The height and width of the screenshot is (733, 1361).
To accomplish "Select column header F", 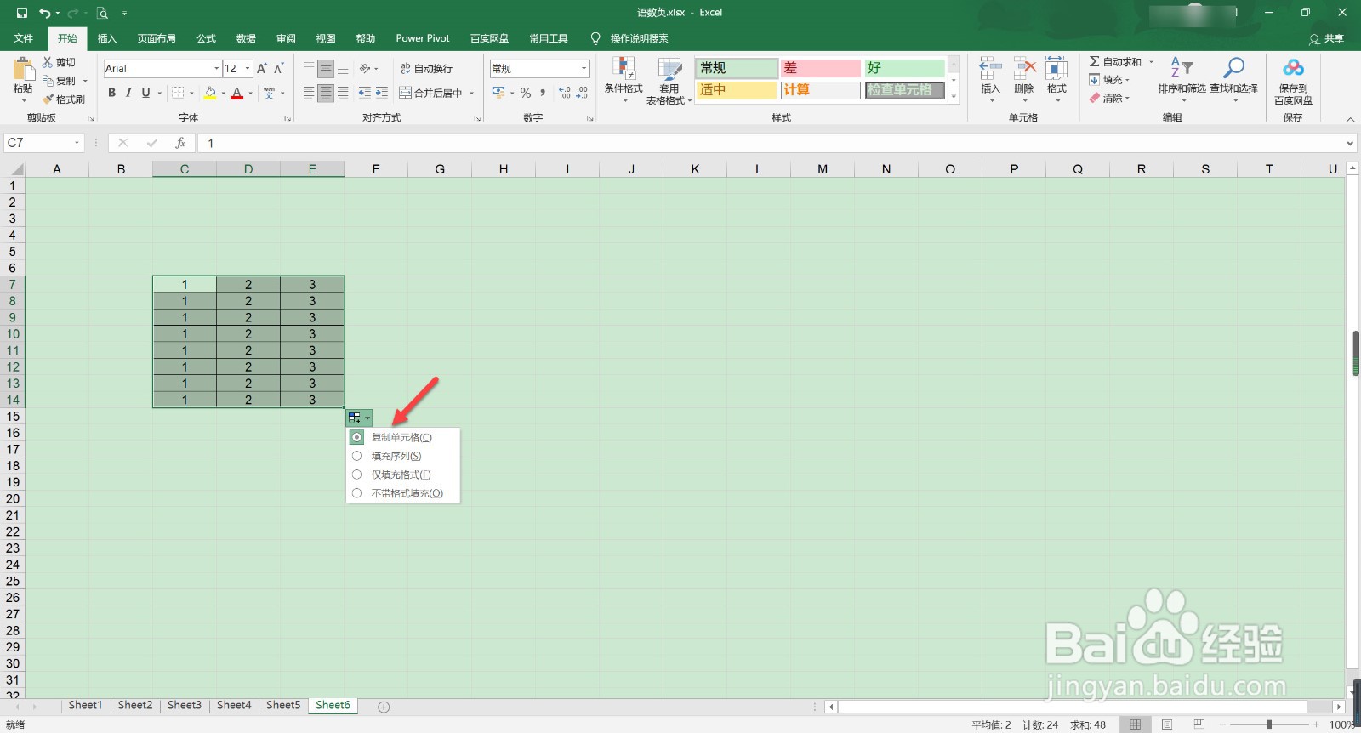I will 376,169.
